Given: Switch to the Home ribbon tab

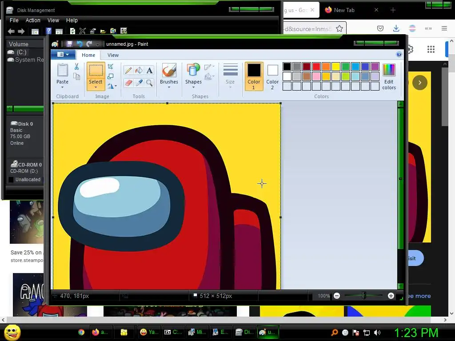Looking at the screenshot, I should click(88, 55).
